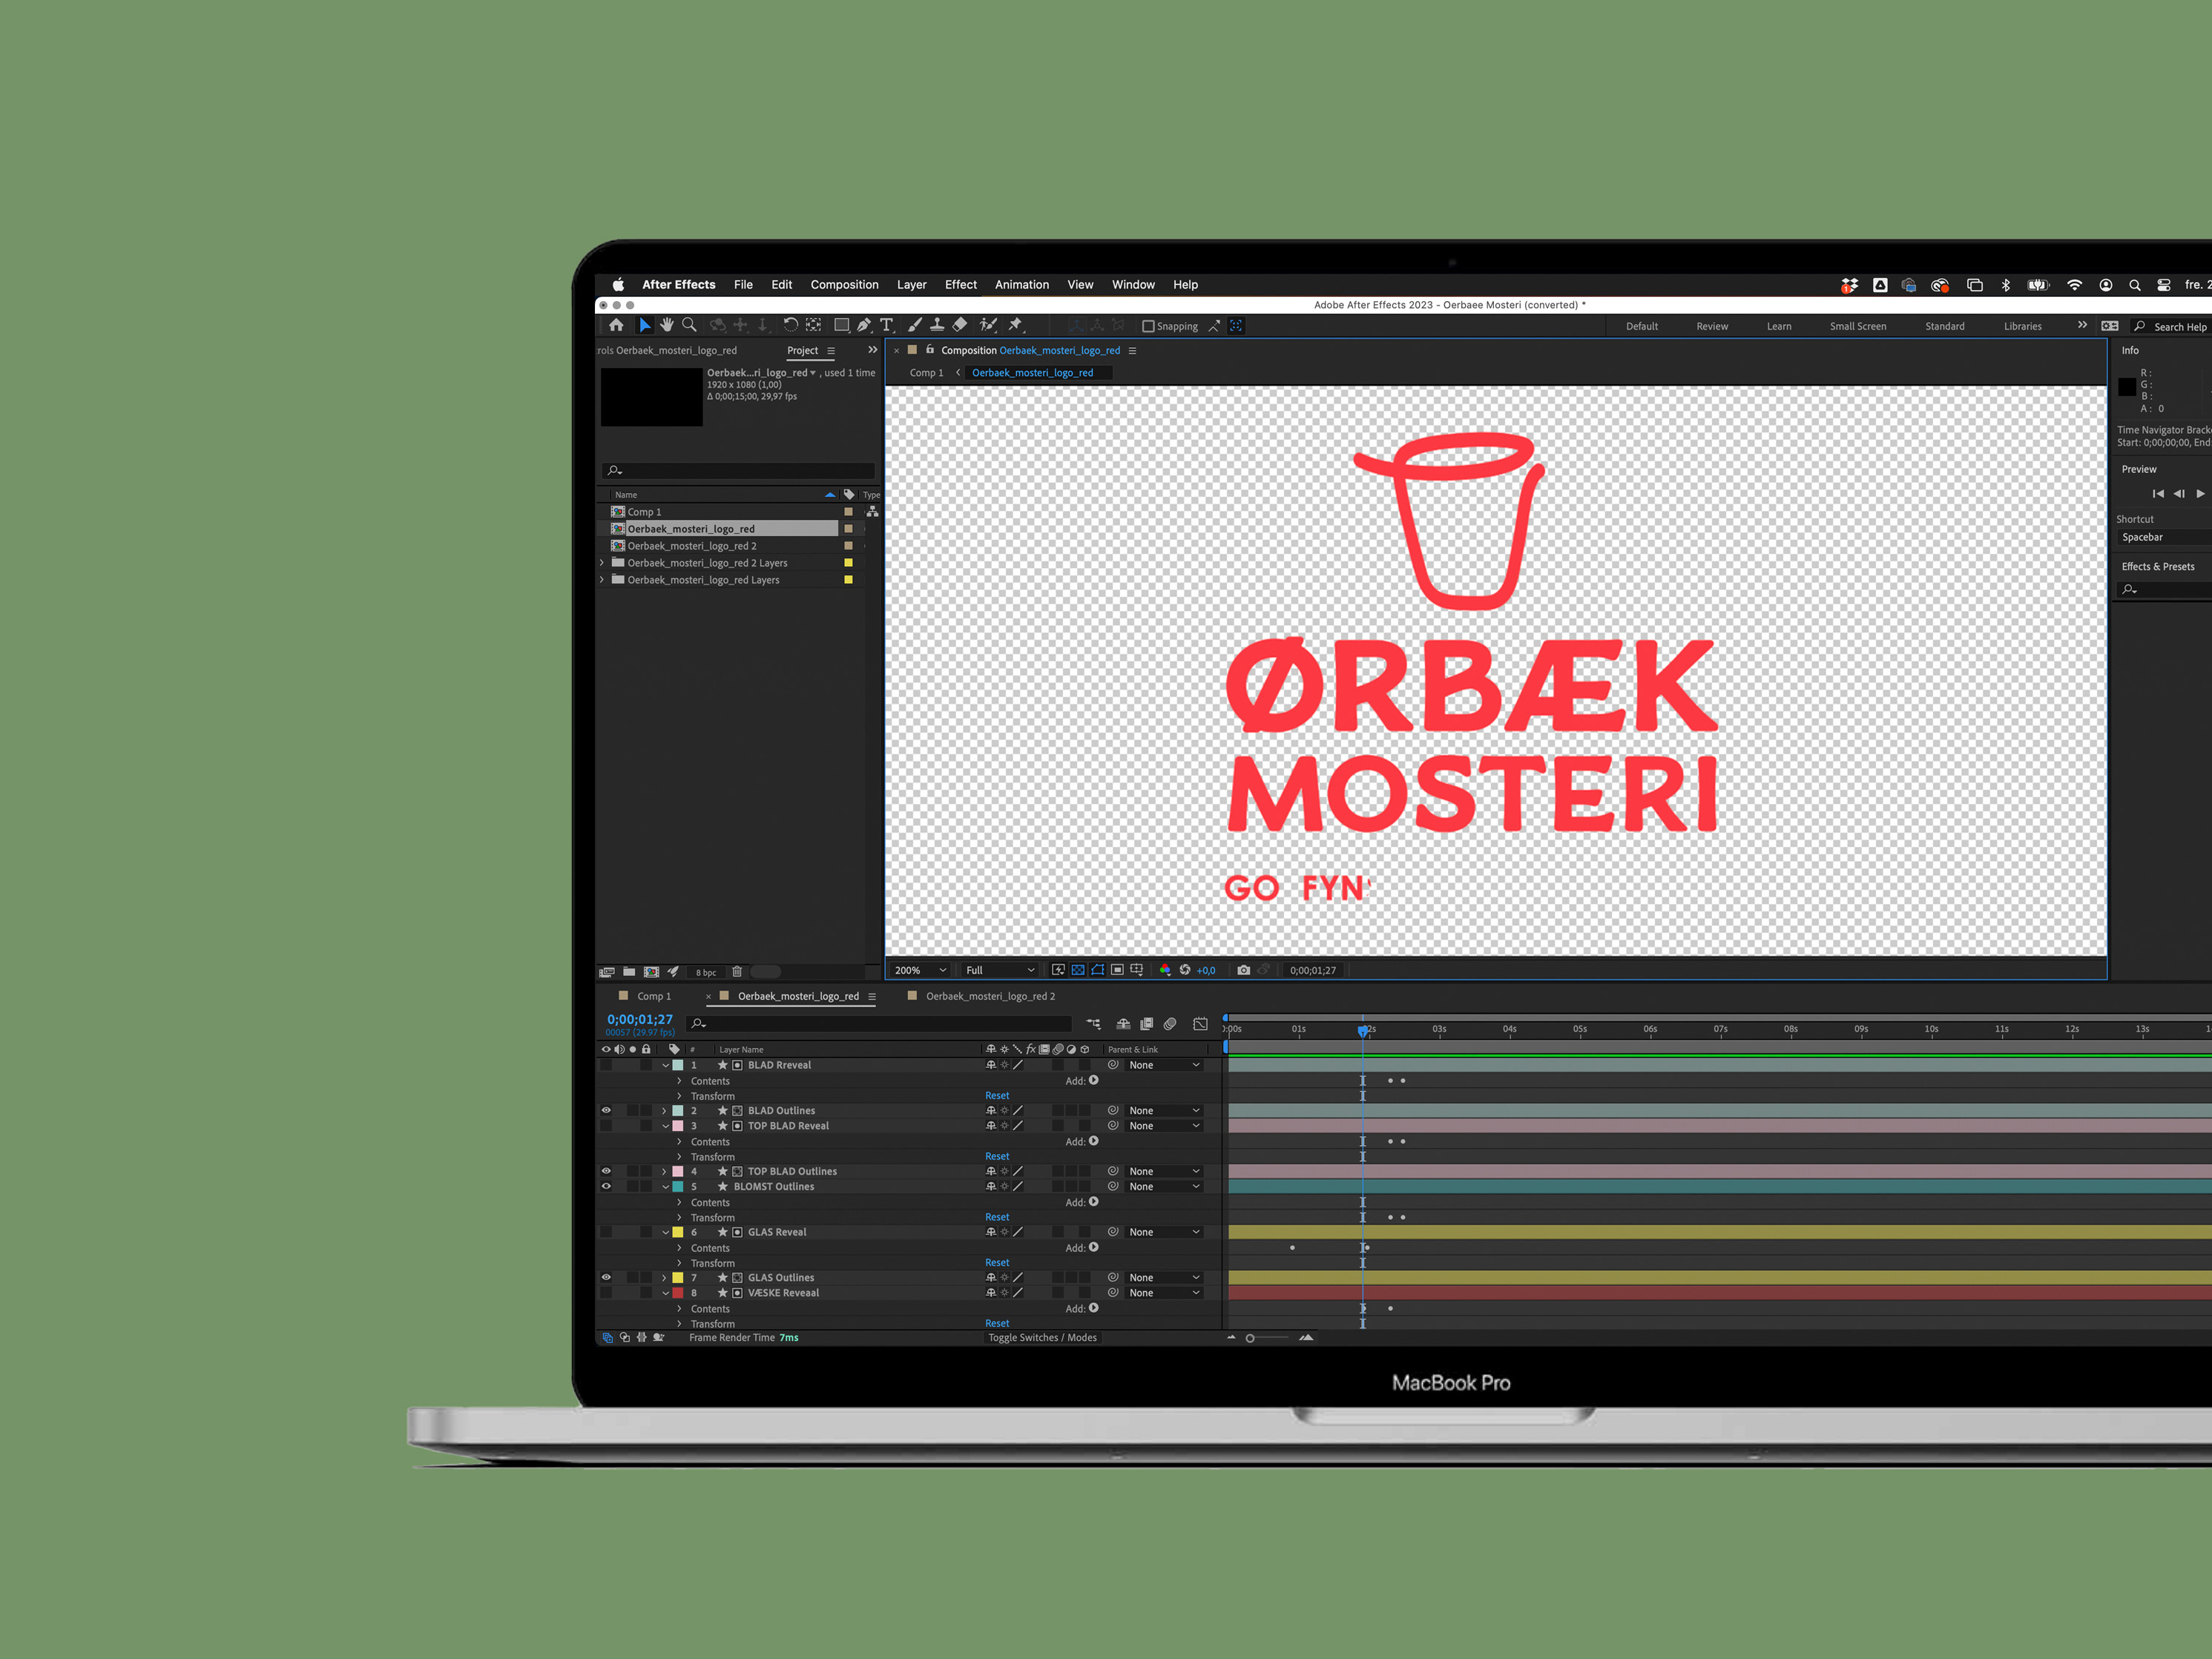
Task: Open the Composition menu
Action: (844, 285)
